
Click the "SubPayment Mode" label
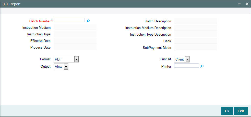point(157,48)
